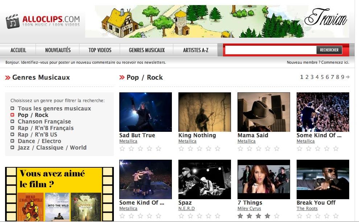Click the Into The Wild book cover
Screen dimensions: 359x222
tap(57, 207)
